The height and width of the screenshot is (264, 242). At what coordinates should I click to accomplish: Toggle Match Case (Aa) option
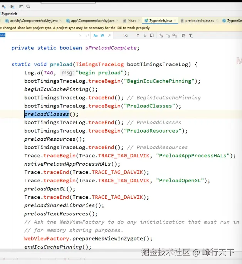(96, 35)
